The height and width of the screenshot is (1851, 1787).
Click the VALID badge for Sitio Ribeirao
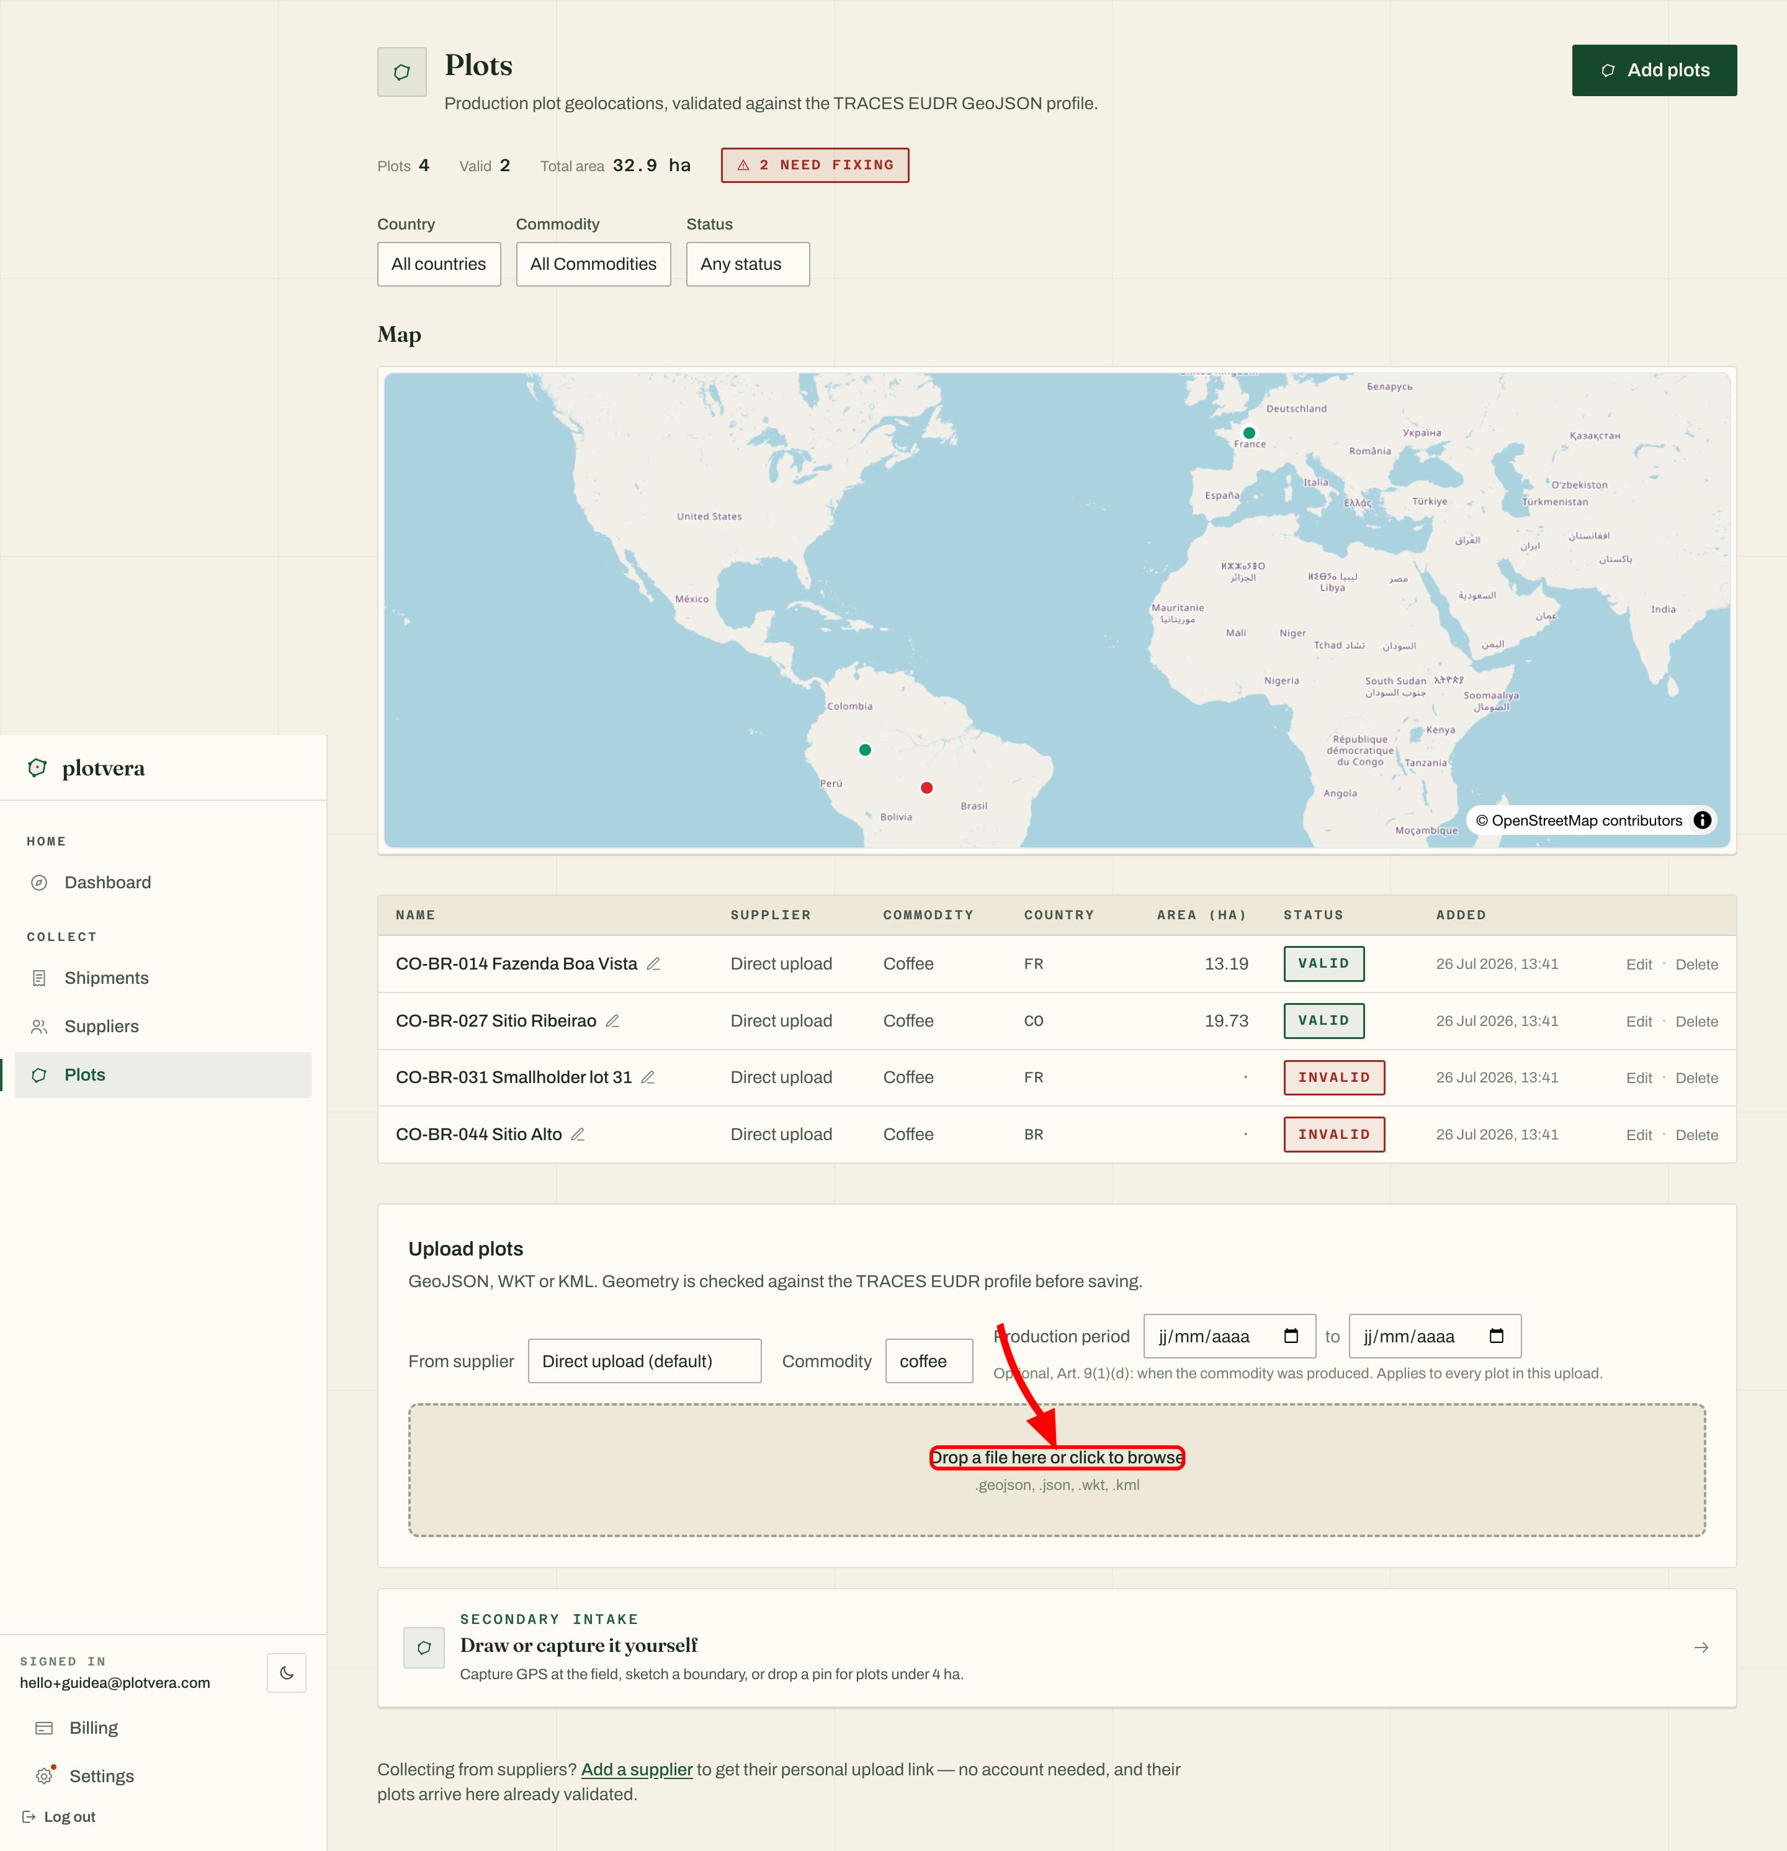tap(1323, 1021)
